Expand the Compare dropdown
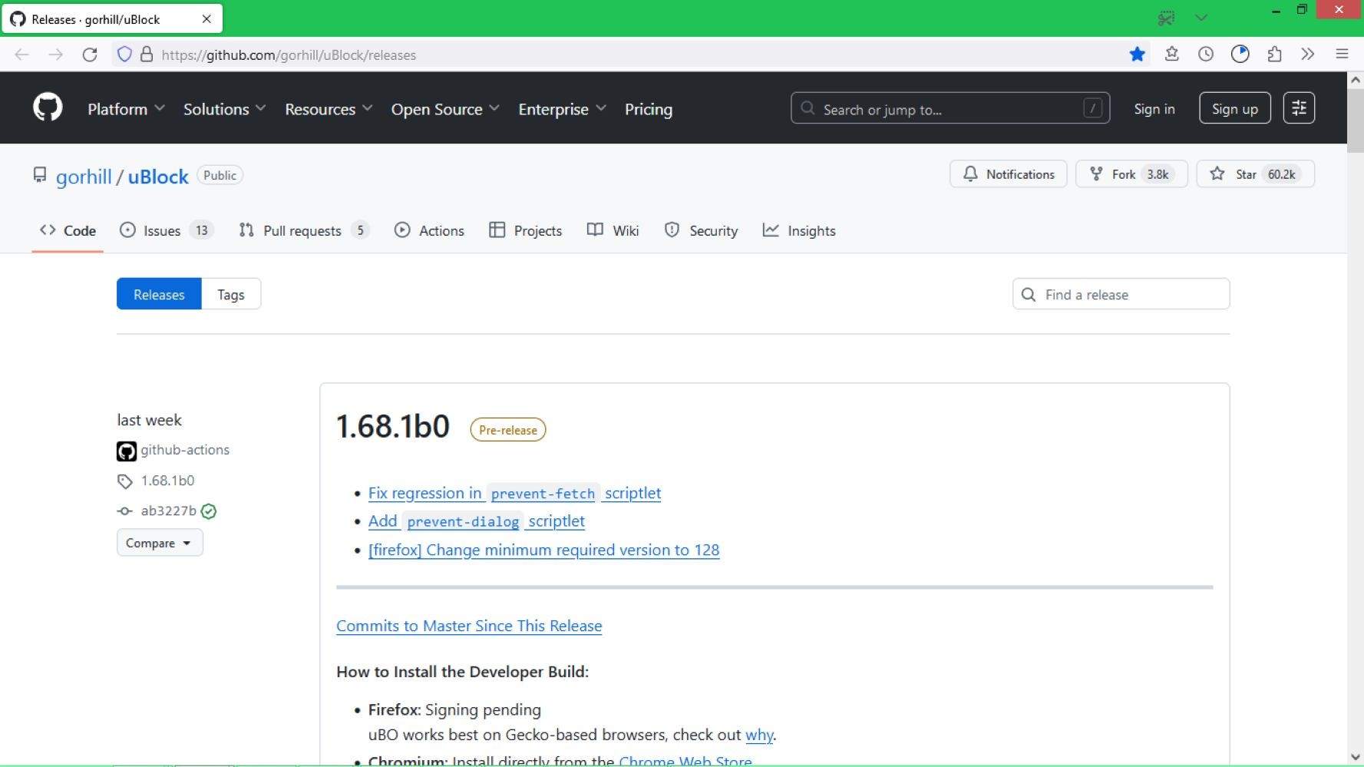Viewport: 1364px width, 767px height. (159, 543)
